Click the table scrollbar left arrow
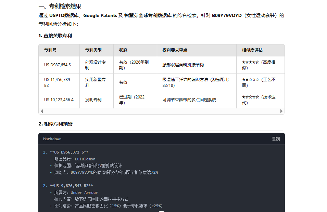 coord(42,111)
